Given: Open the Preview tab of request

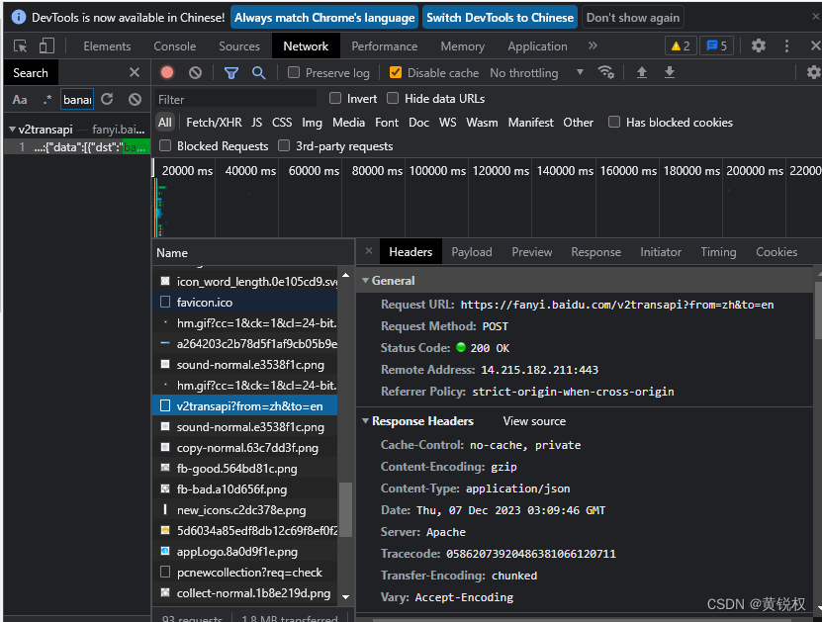Looking at the screenshot, I should pyautogui.click(x=531, y=252).
